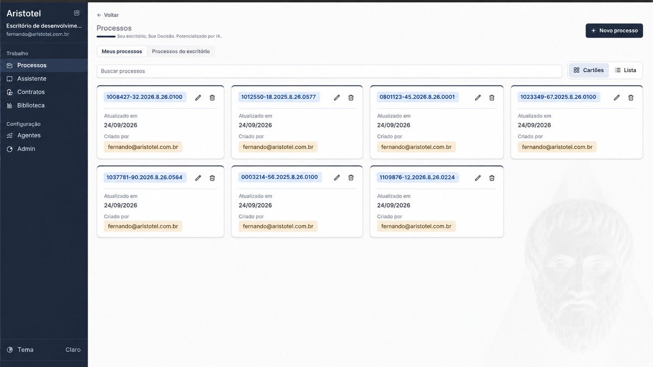The height and width of the screenshot is (367, 653).
Task: Open process number 1008427-32.2026.8.26.0100
Action: [144, 97]
